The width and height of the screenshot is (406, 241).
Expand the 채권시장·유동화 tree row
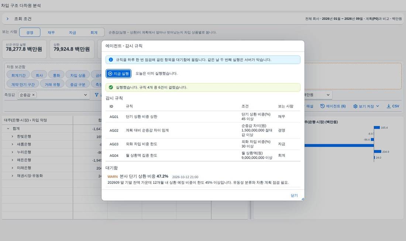[12, 176]
